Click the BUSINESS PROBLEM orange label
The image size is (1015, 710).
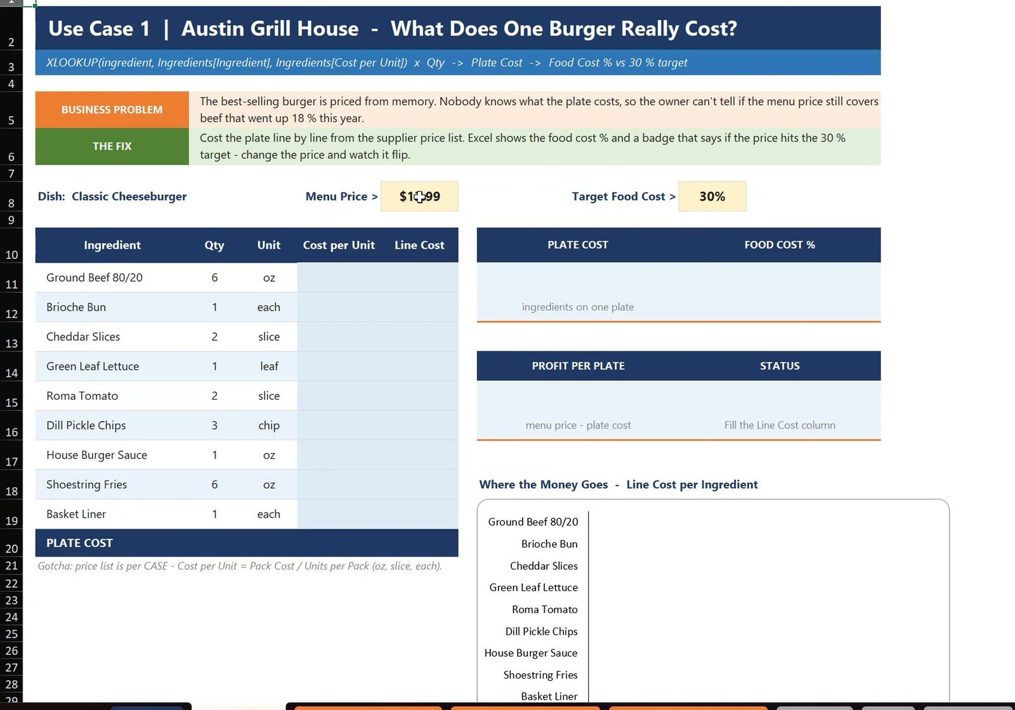112,110
